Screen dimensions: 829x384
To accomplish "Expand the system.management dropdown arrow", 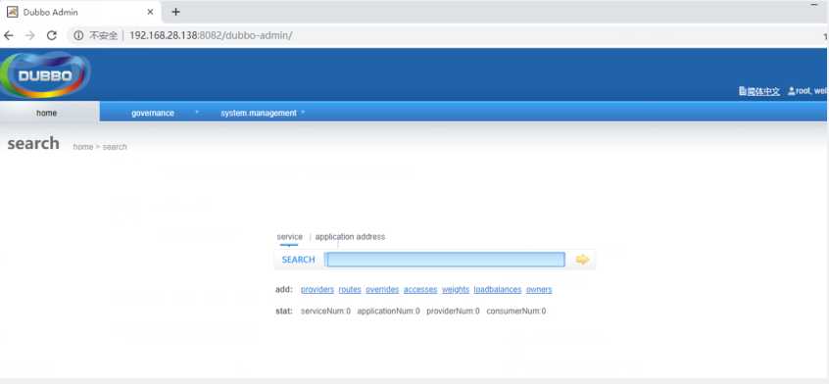I will [x=303, y=113].
